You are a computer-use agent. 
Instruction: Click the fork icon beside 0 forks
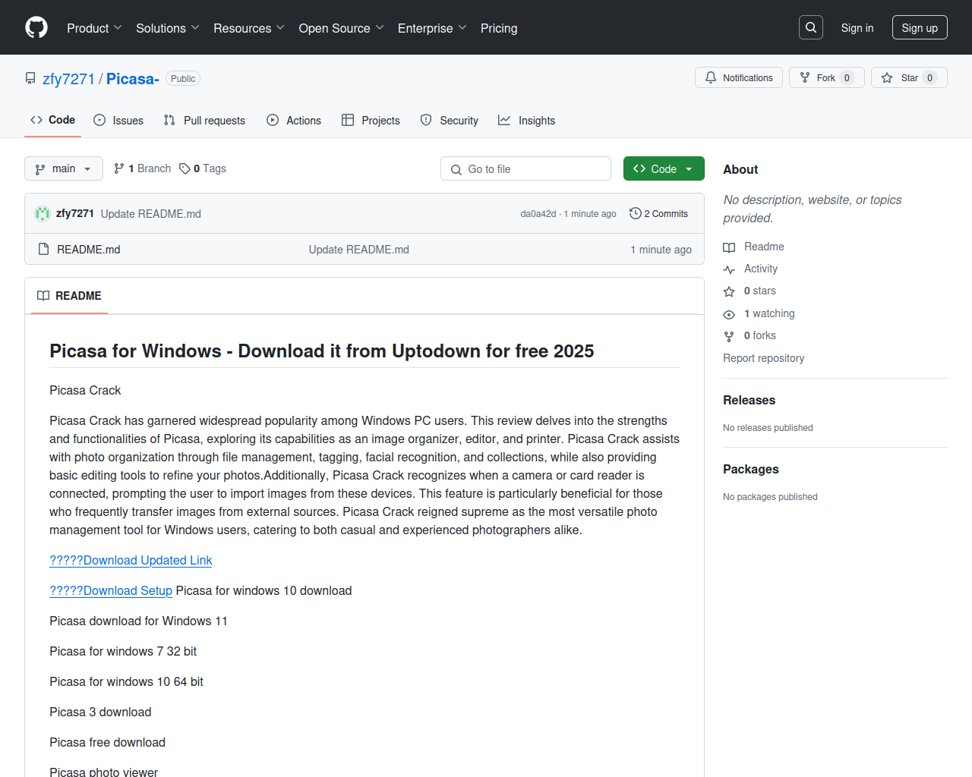click(x=729, y=336)
